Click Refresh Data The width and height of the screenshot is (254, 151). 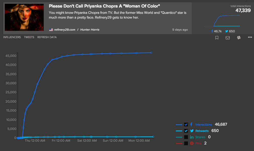pos(47,37)
